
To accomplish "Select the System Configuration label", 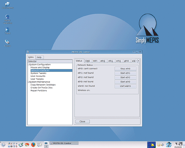I will click(x=40, y=64).
